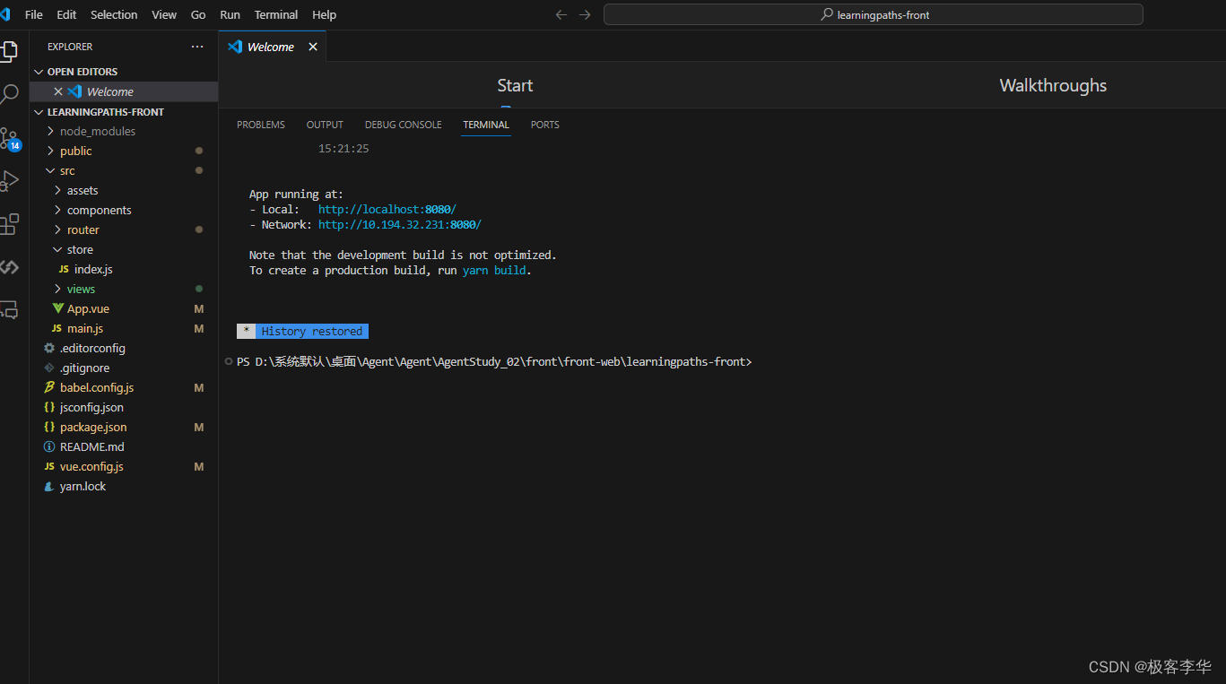Click the M status badge beside package.json
This screenshot has width=1226, height=684.
pos(199,427)
